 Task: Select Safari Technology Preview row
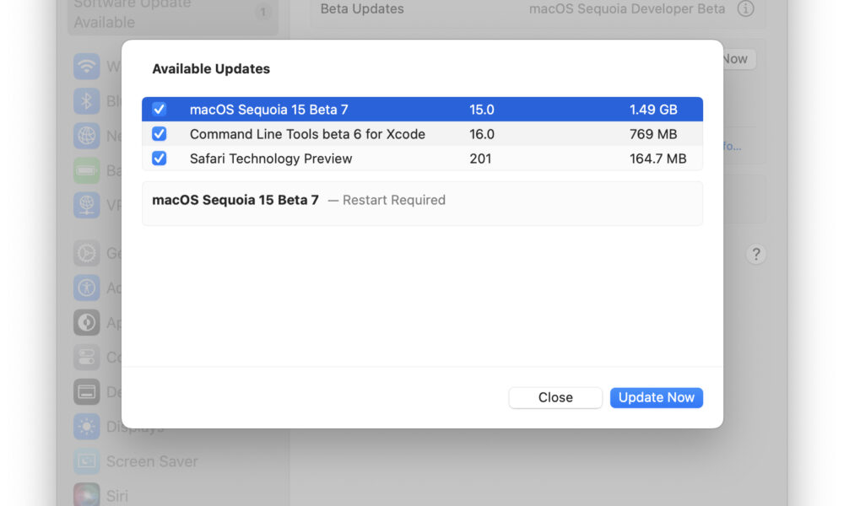(x=422, y=158)
